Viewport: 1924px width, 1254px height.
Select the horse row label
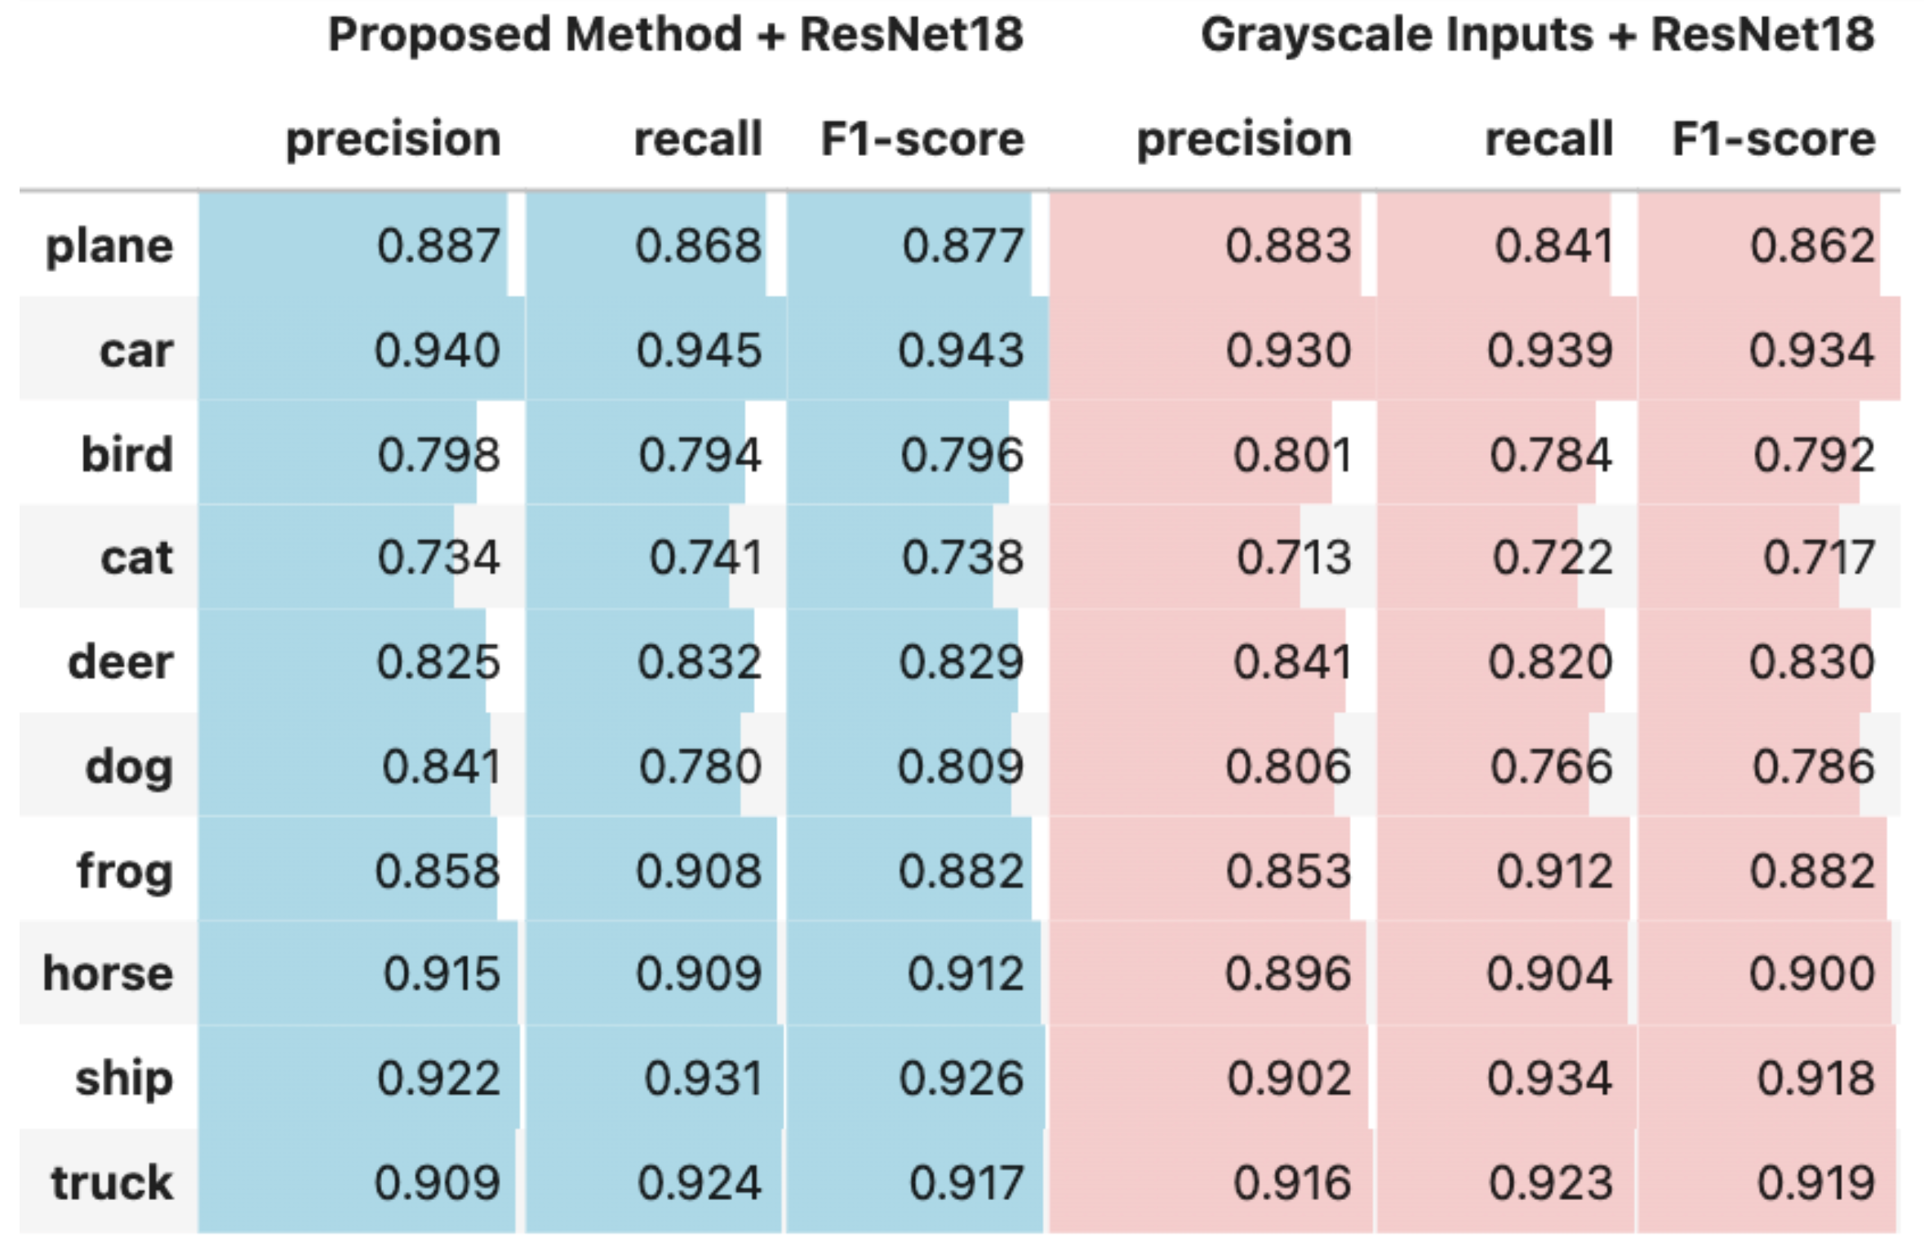pos(108,973)
